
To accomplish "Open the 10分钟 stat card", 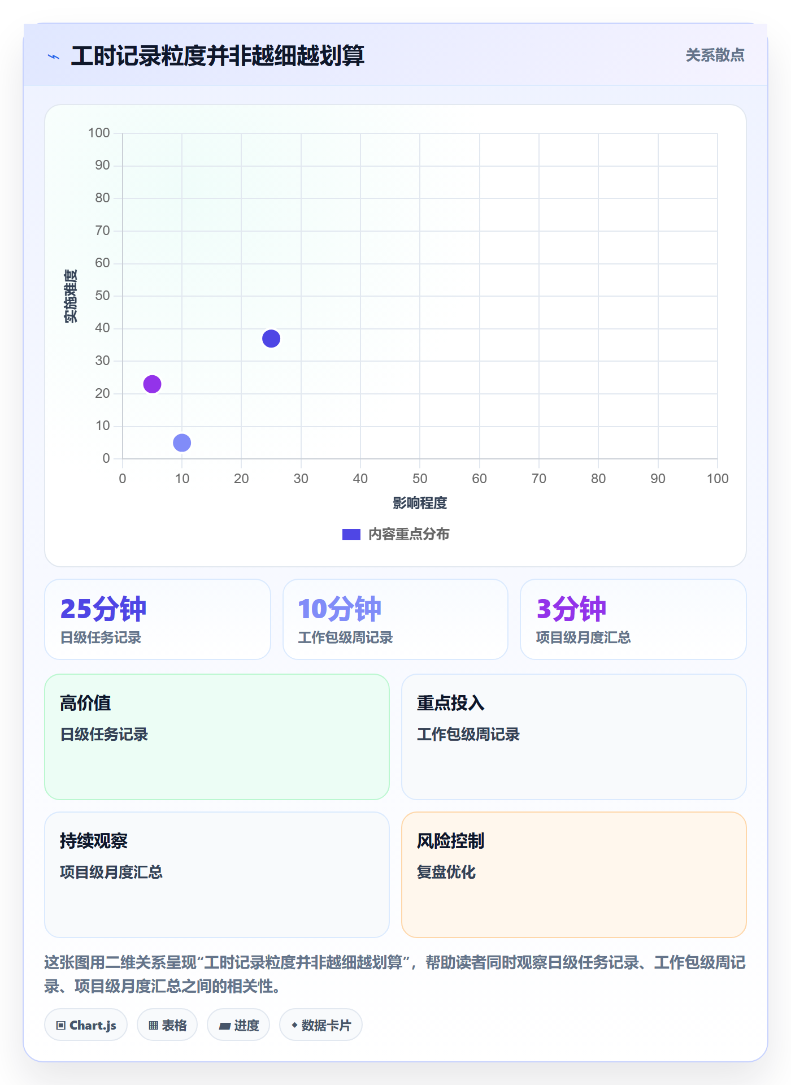I will click(x=395, y=619).
